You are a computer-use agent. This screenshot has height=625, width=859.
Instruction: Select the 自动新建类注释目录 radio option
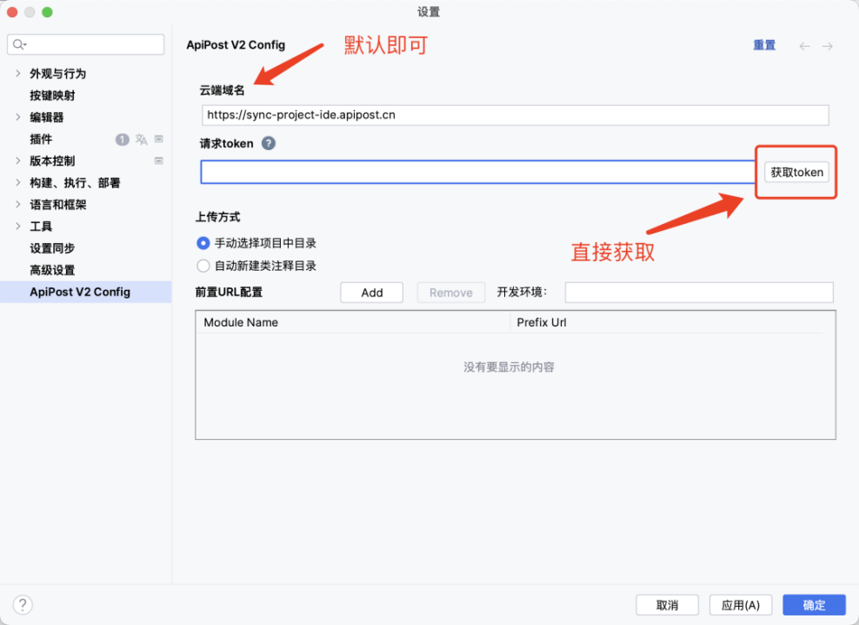(203, 266)
